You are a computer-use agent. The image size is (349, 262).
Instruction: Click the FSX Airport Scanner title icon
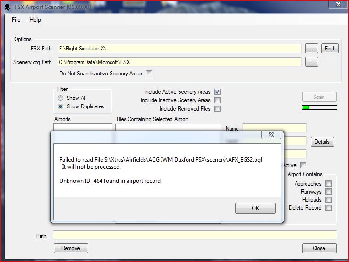click(7, 6)
